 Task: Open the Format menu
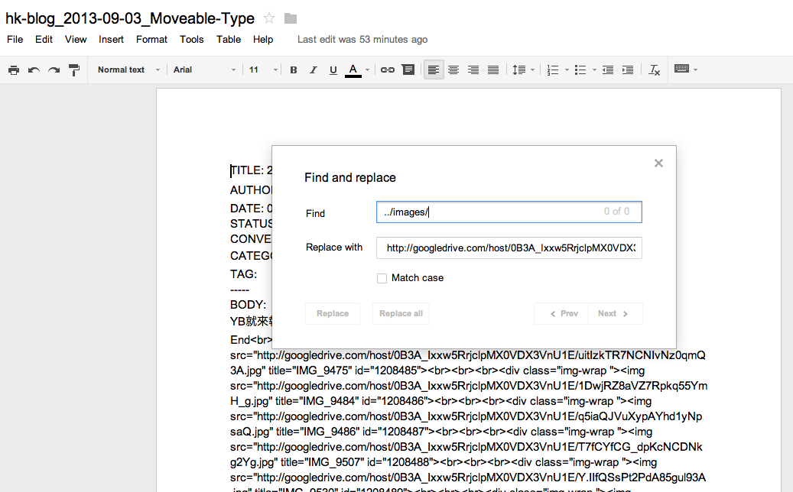point(151,40)
